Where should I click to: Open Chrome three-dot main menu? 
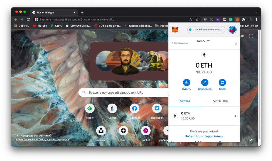coord(256,20)
